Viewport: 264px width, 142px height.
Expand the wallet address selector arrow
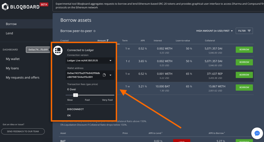pyautogui.click(x=110, y=75)
